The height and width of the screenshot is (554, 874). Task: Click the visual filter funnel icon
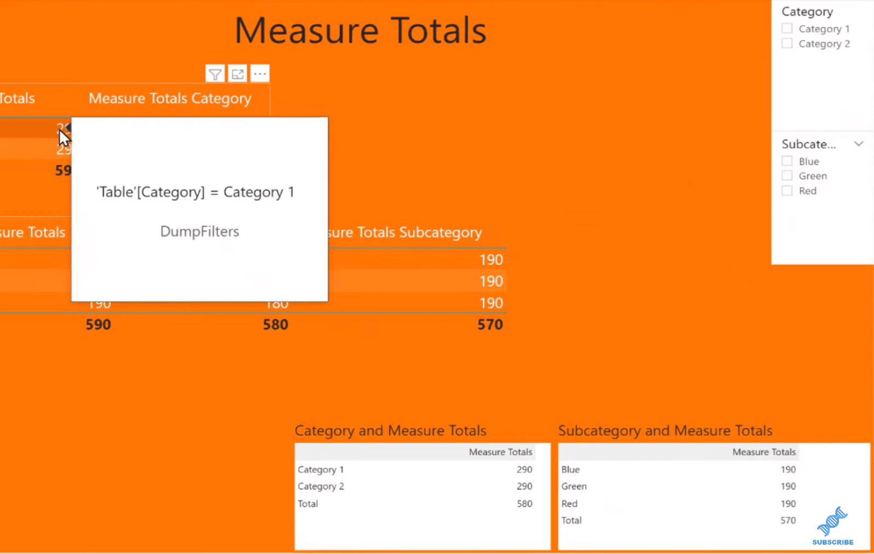pyautogui.click(x=215, y=74)
